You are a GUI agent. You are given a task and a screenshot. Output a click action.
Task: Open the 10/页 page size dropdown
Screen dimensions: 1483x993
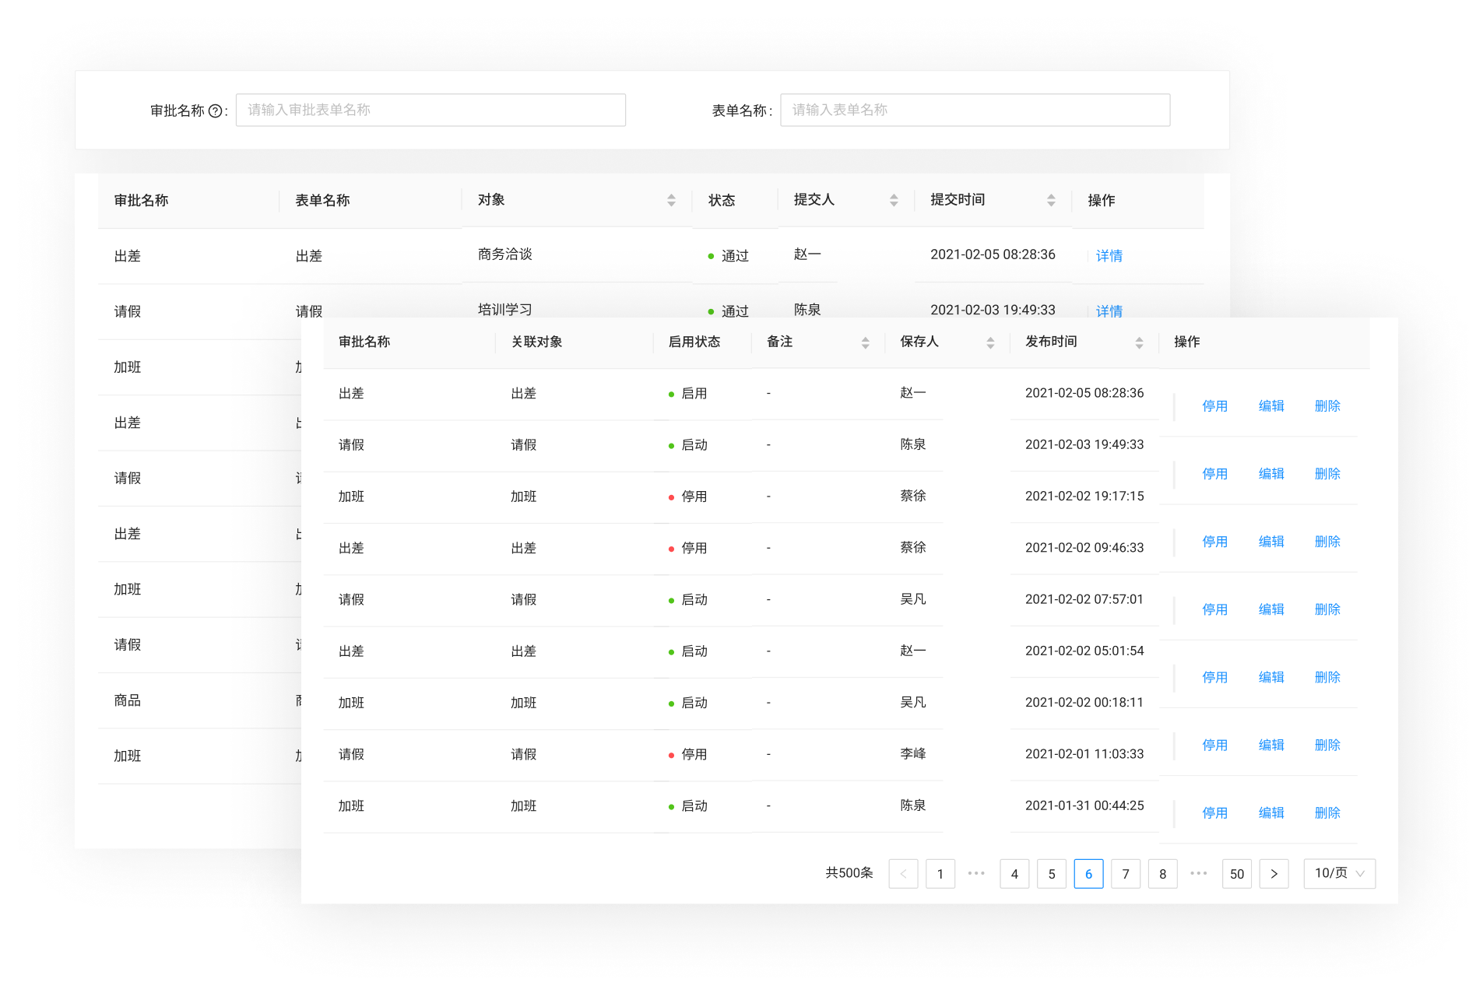point(1338,873)
